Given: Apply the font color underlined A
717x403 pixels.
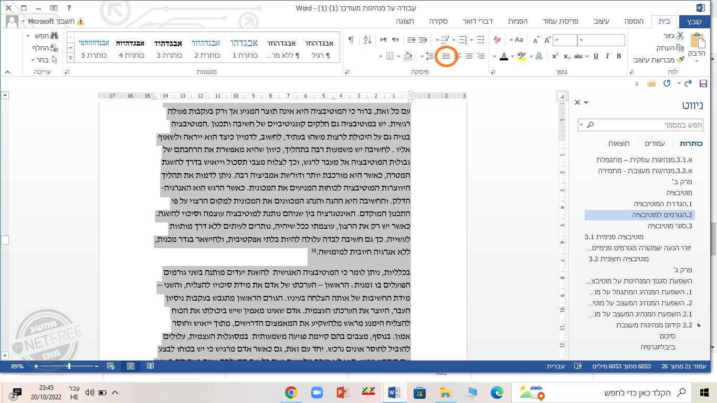Looking at the screenshot, I should [x=504, y=57].
